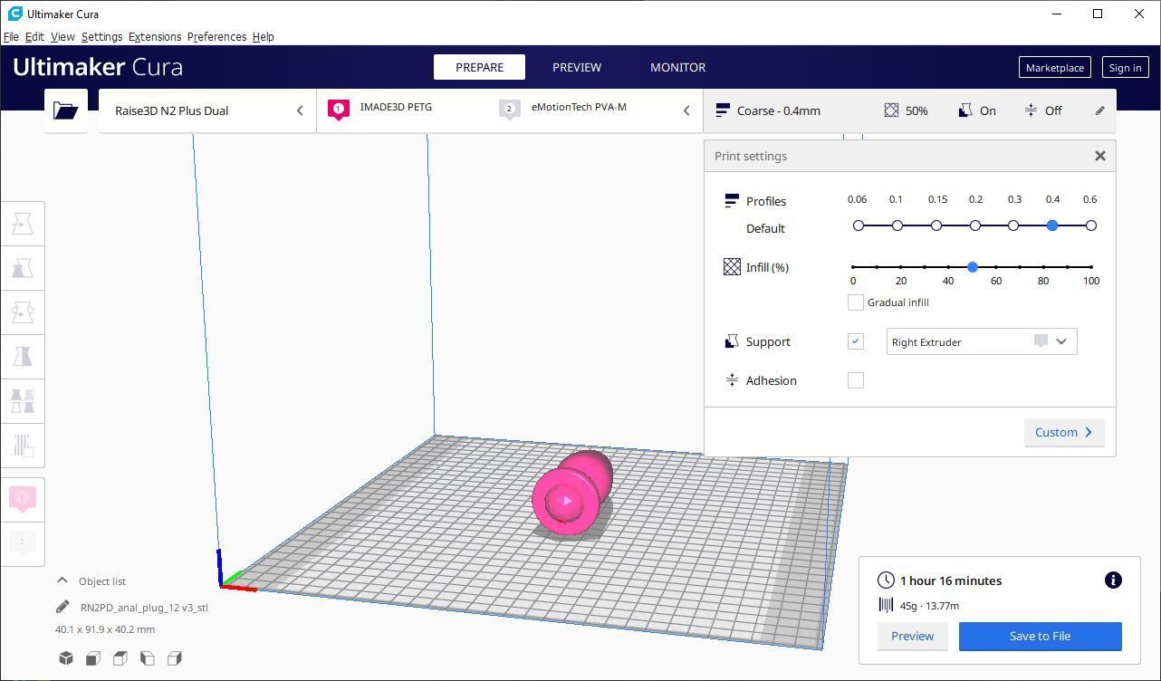1161x681 pixels.
Task: Select the 0.3 layer height profile
Action: click(1013, 225)
